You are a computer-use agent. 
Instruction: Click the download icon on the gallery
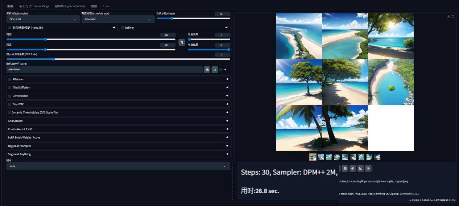point(448,16)
